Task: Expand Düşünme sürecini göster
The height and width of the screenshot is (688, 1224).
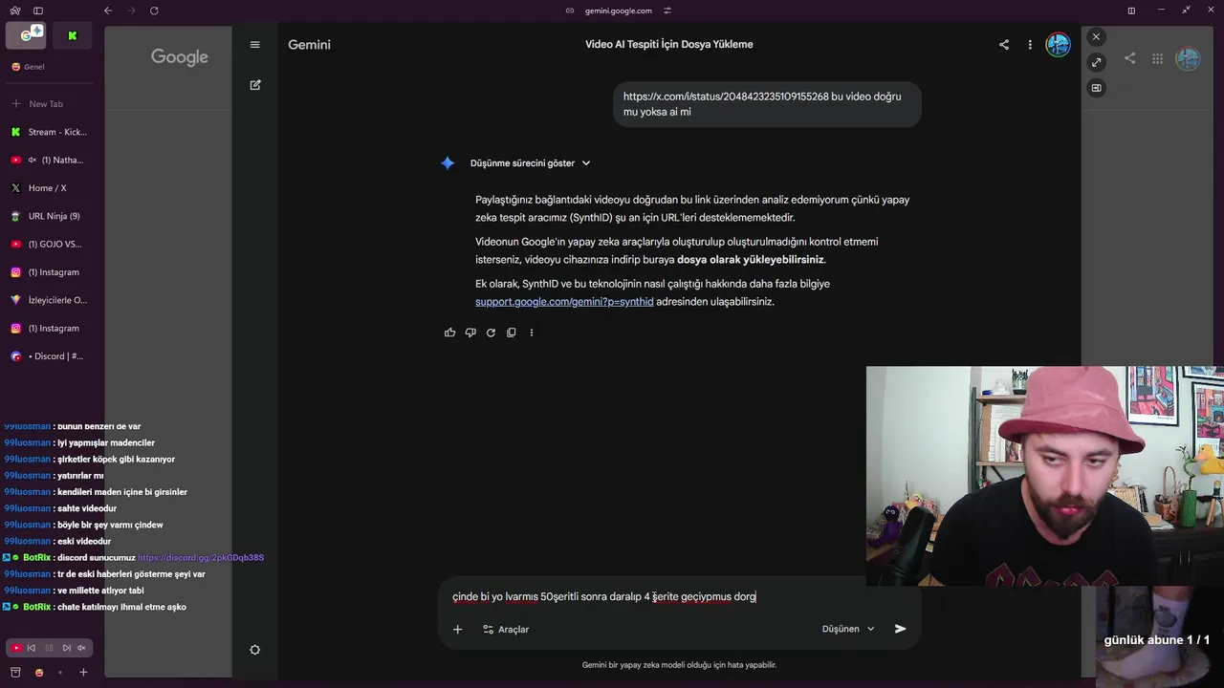Action: click(530, 163)
